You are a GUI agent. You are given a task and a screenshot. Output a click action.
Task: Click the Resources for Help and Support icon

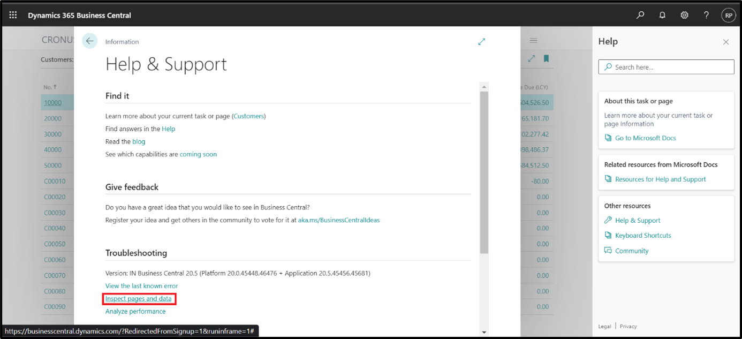click(608, 179)
